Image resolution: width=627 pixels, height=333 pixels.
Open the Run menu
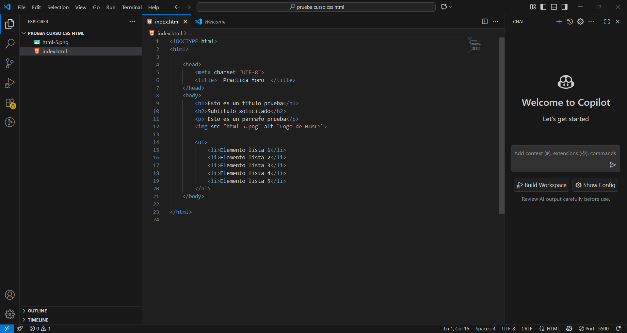(x=111, y=7)
